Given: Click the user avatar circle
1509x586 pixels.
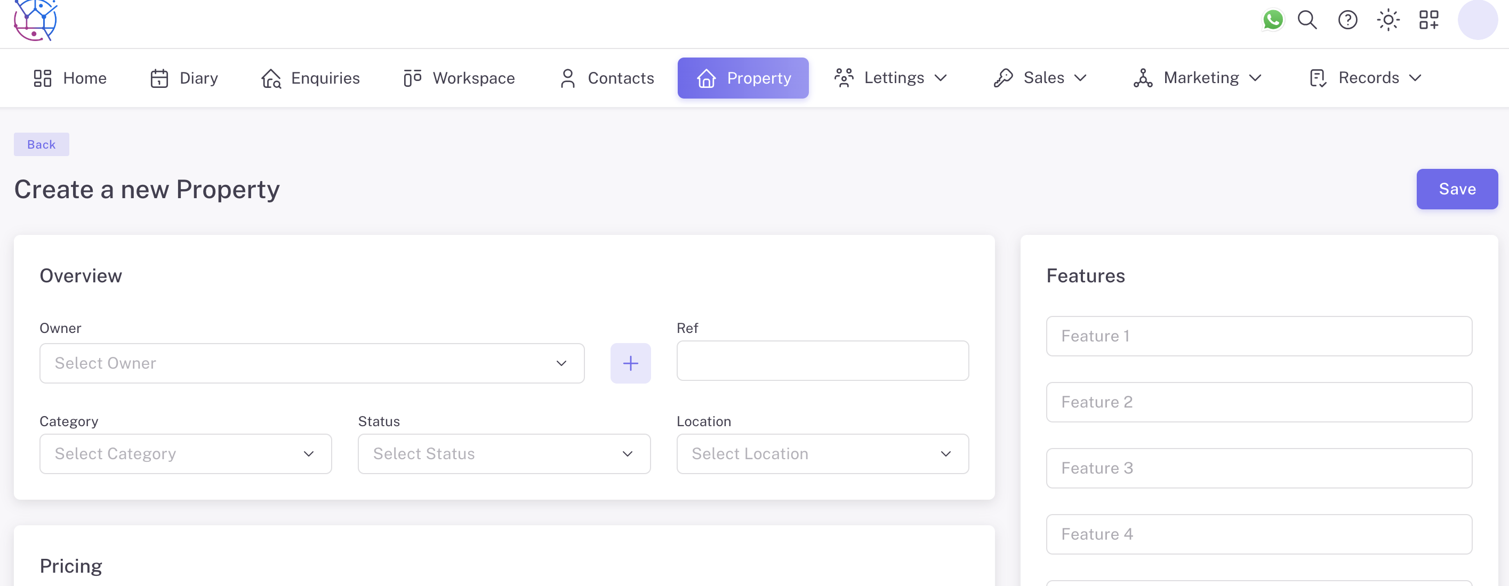Looking at the screenshot, I should click(1477, 20).
